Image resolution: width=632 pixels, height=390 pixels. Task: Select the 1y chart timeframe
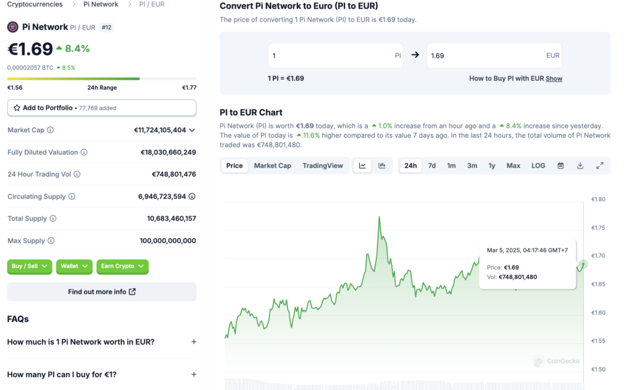492,165
